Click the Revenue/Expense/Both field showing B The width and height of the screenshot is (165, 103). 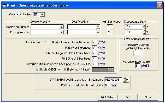pyautogui.click(x=137, y=66)
